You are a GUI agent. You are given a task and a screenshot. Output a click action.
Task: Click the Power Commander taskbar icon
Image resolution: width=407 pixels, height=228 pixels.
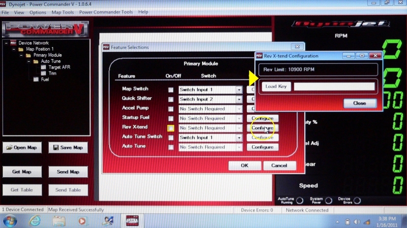(x=132, y=220)
